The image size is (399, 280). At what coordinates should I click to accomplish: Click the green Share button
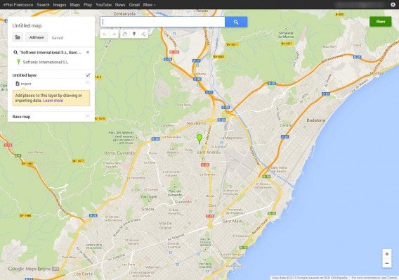381,21
